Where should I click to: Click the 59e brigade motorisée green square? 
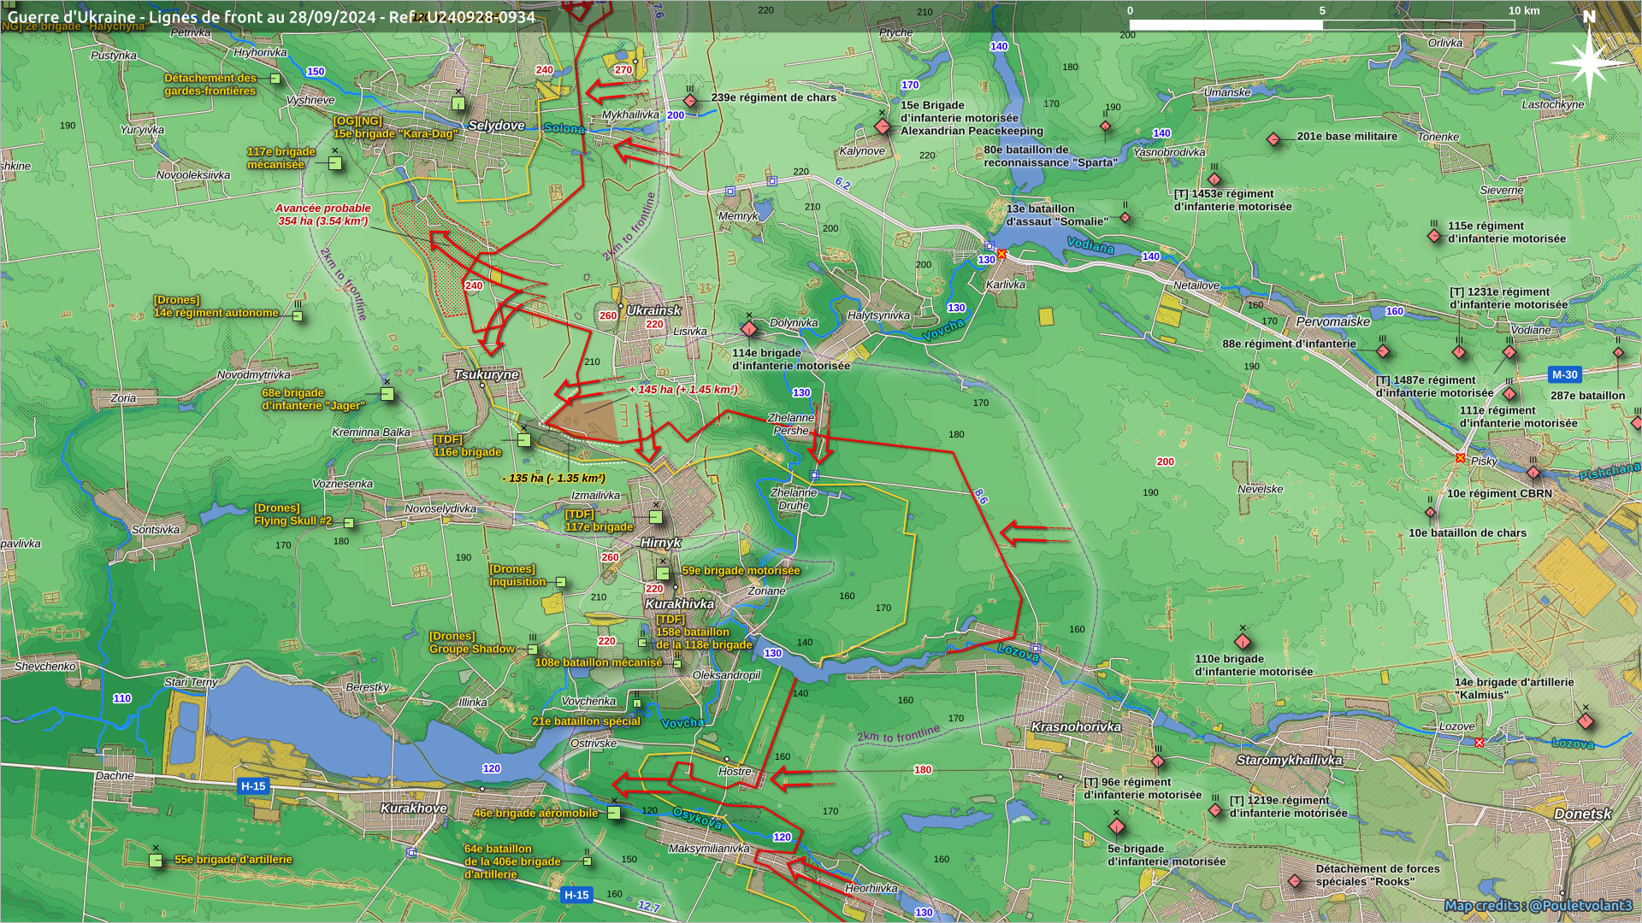coord(663,573)
